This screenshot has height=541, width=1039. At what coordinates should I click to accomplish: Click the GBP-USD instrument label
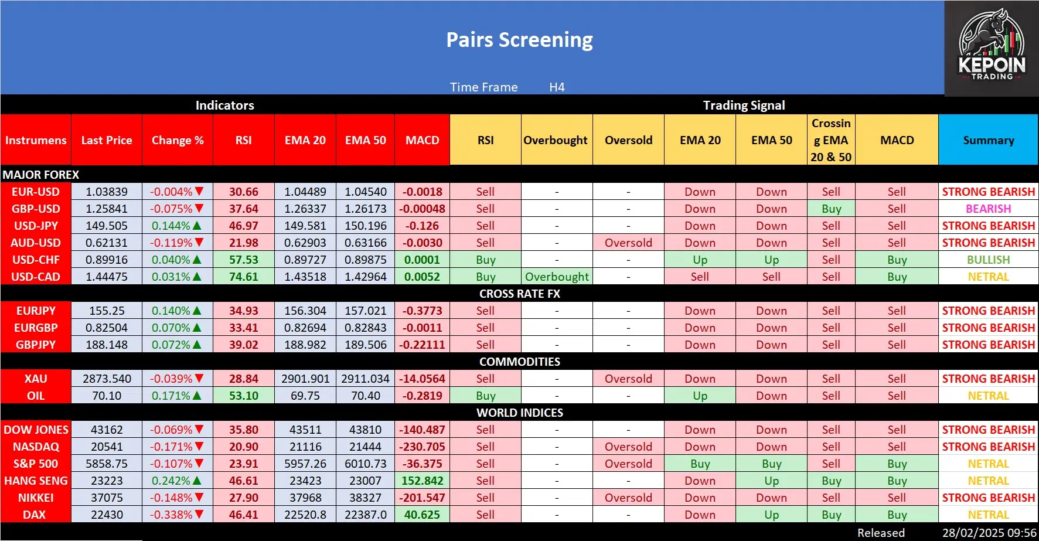pyautogui.click(x=36, y=209)
